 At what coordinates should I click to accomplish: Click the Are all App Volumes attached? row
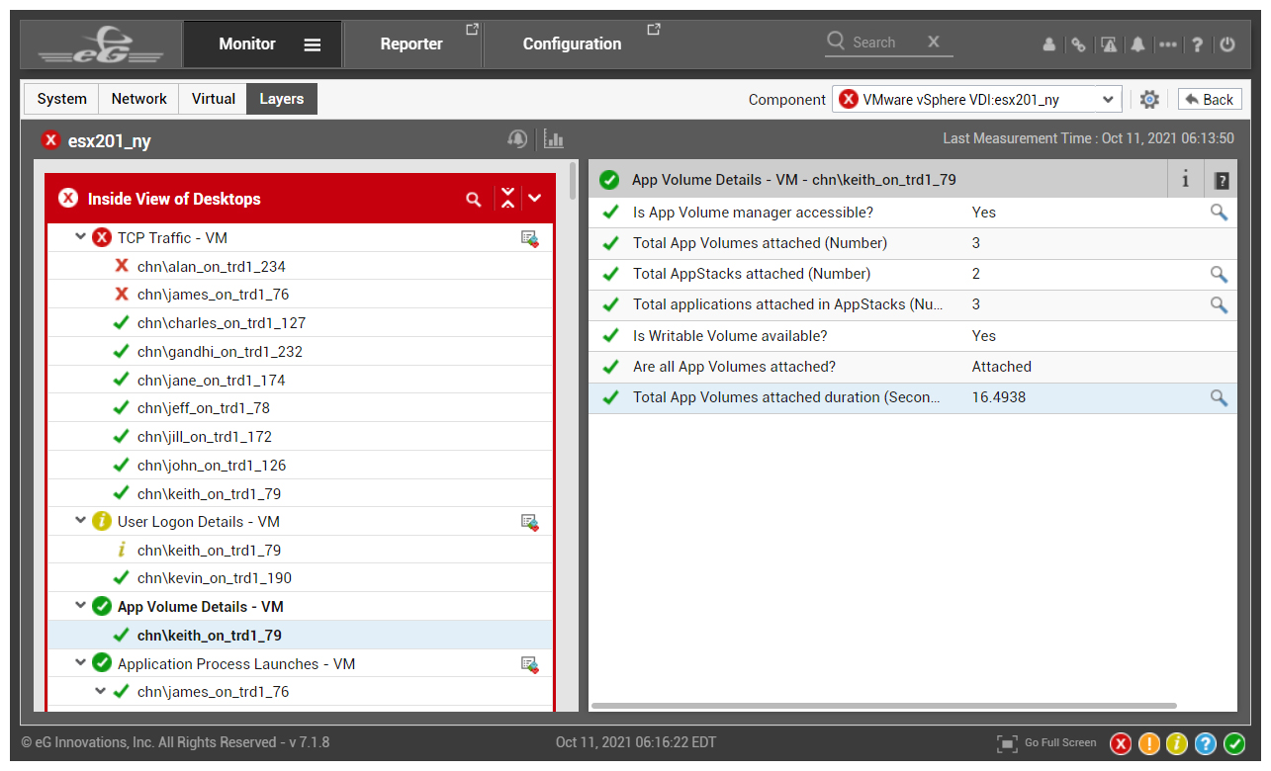click(x=913, y=367)
